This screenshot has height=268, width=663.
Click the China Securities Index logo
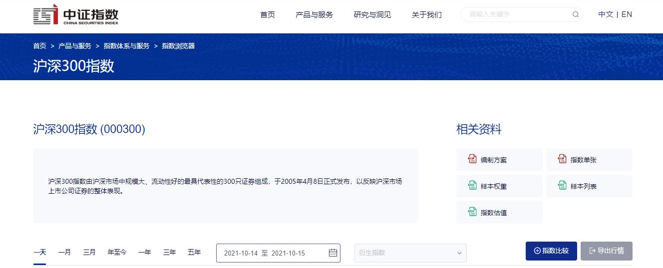pos(76,14)
